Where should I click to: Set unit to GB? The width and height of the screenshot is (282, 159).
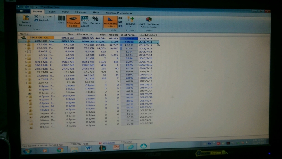click(120, 18)
